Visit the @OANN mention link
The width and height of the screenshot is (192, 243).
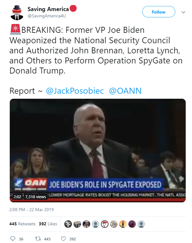(125, 91)
